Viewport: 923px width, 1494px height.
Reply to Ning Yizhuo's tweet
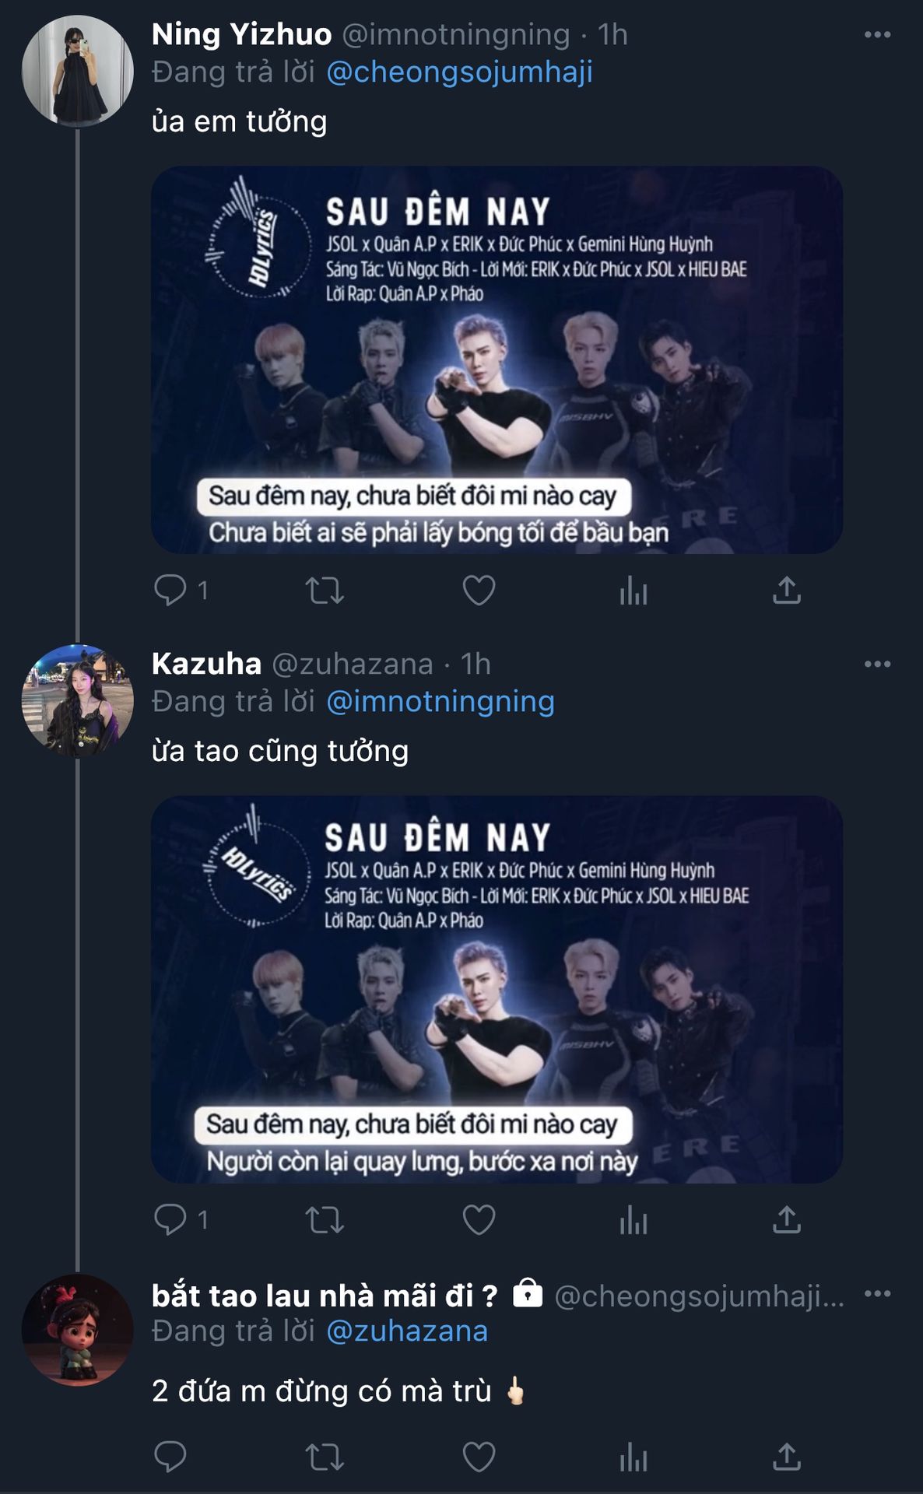coord(170,590)
